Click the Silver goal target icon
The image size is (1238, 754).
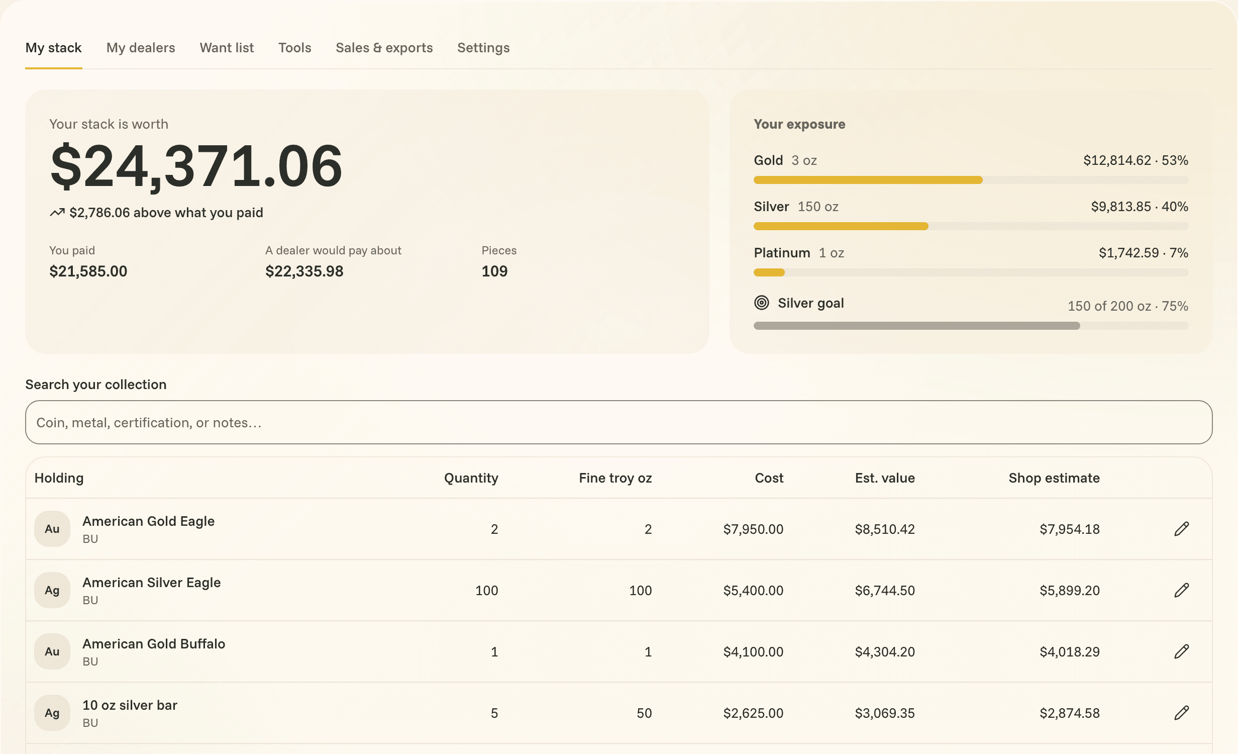click(x=762, y=303)
